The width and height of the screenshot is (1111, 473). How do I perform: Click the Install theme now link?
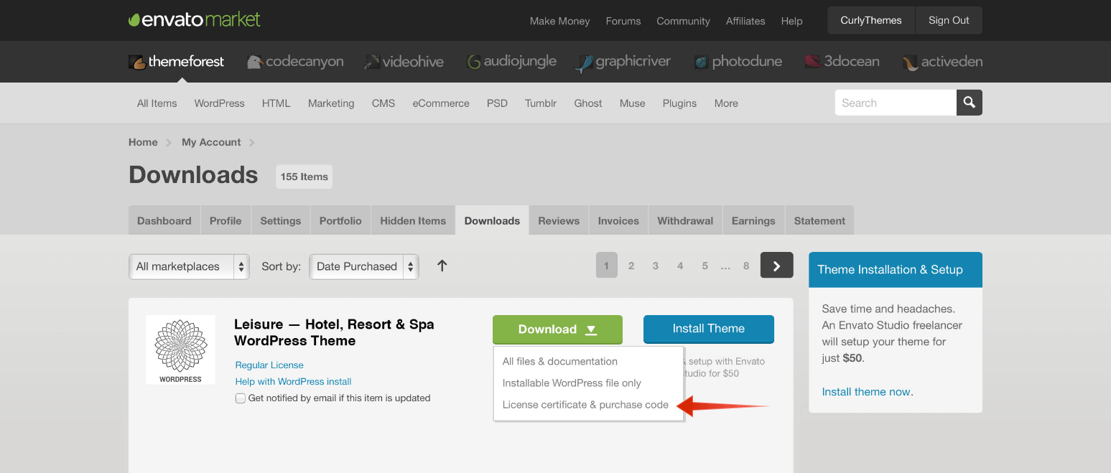point(866,392)
